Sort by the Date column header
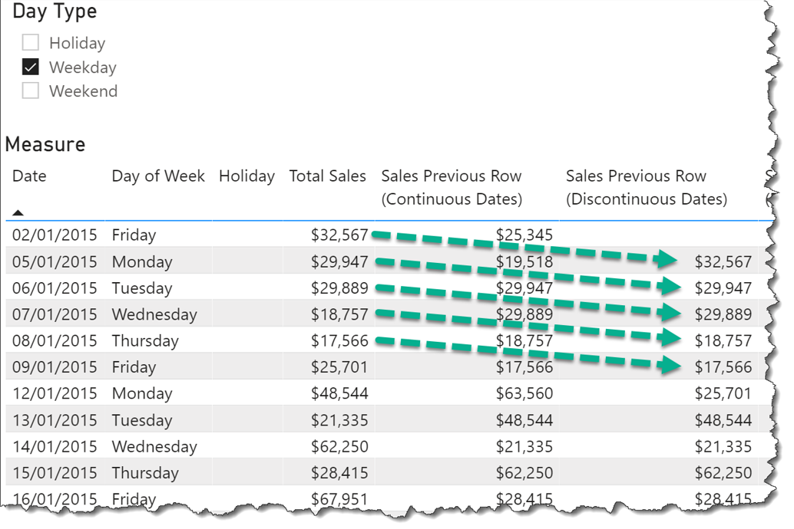 pyautogui.click(x=29, y=176)
